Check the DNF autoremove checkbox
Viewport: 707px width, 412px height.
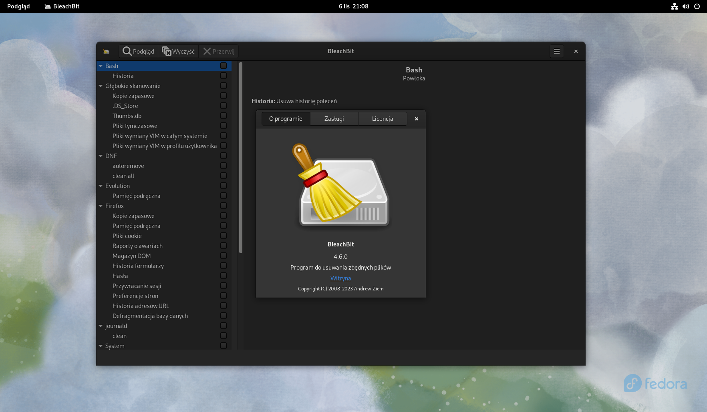point(224,166)
